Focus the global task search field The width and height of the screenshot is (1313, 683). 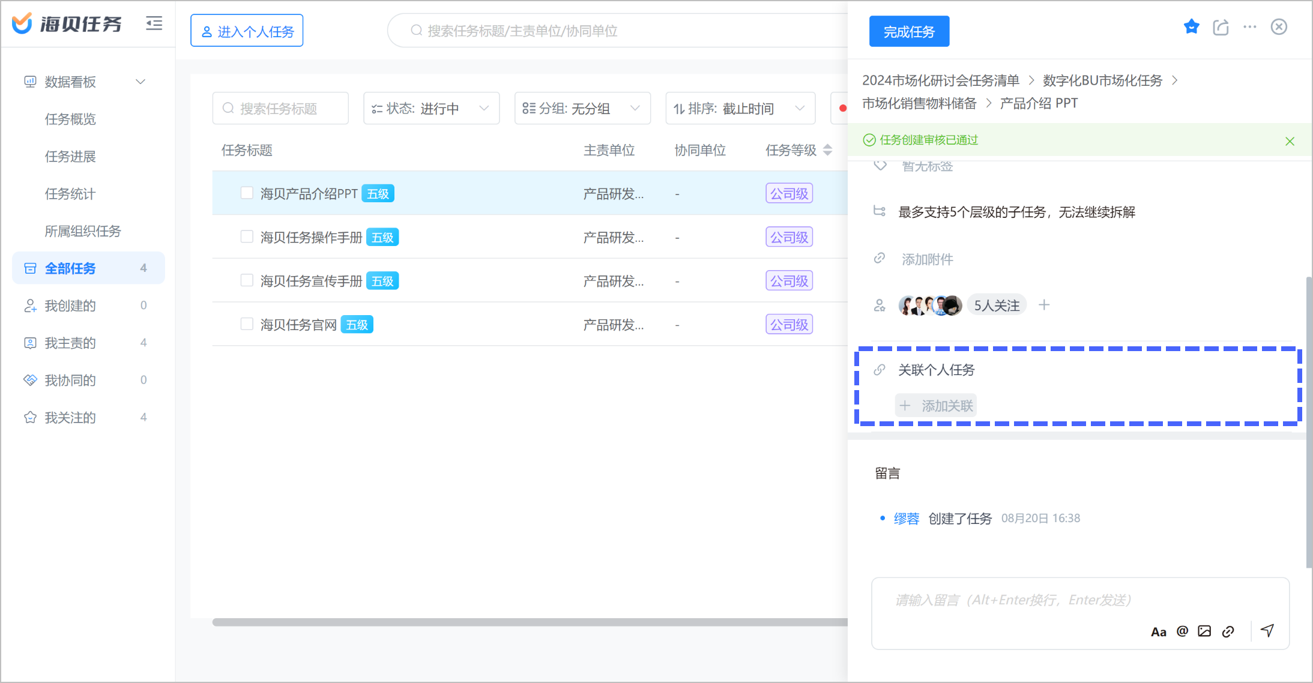(x=618, y=31)
